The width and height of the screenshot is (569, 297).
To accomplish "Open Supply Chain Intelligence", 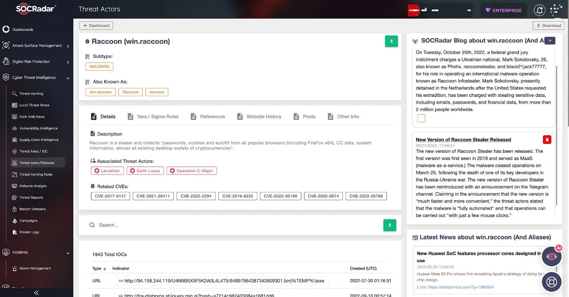I will [39, 140].
